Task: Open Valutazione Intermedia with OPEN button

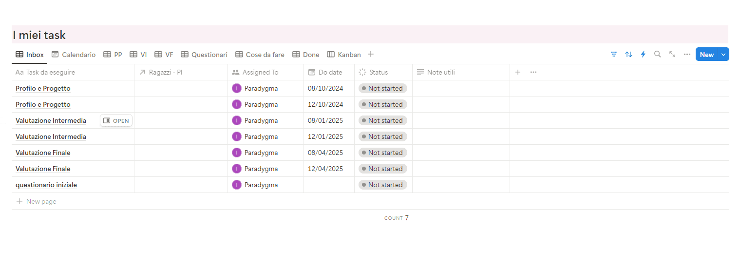Action: coord(116,120)
